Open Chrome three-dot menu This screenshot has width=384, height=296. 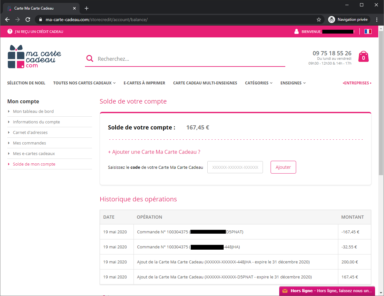point(377,19)
